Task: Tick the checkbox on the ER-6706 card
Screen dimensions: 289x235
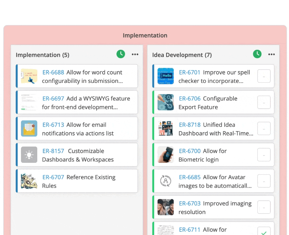Action: [264, 102]
